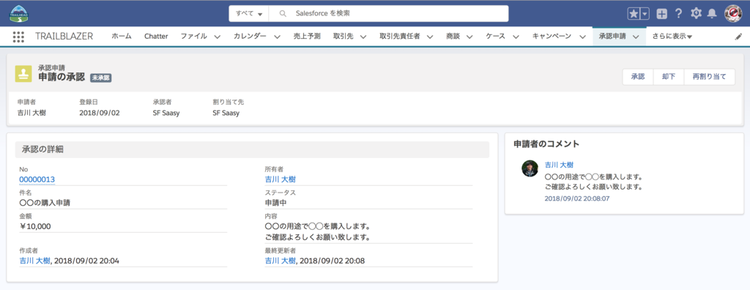Expand the キャンペーン tab chevron
Screen dimensions: 750x290
coord(582,37)
